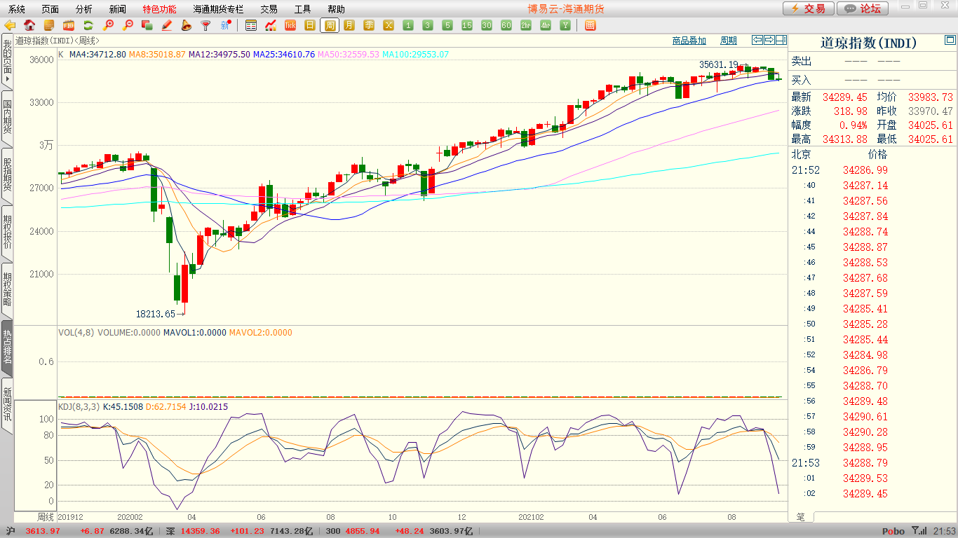The image size is (958, 538).
Task: Open the quote list table icon
Action: click(251, 25)
